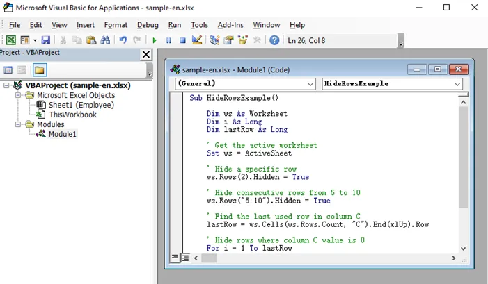Collapse the Modules folder

tap(18, 124)
